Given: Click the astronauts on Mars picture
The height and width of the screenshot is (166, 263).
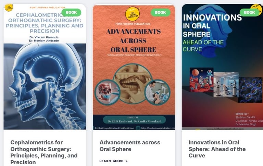Looking at the screenshot, I should click(201, 80).
